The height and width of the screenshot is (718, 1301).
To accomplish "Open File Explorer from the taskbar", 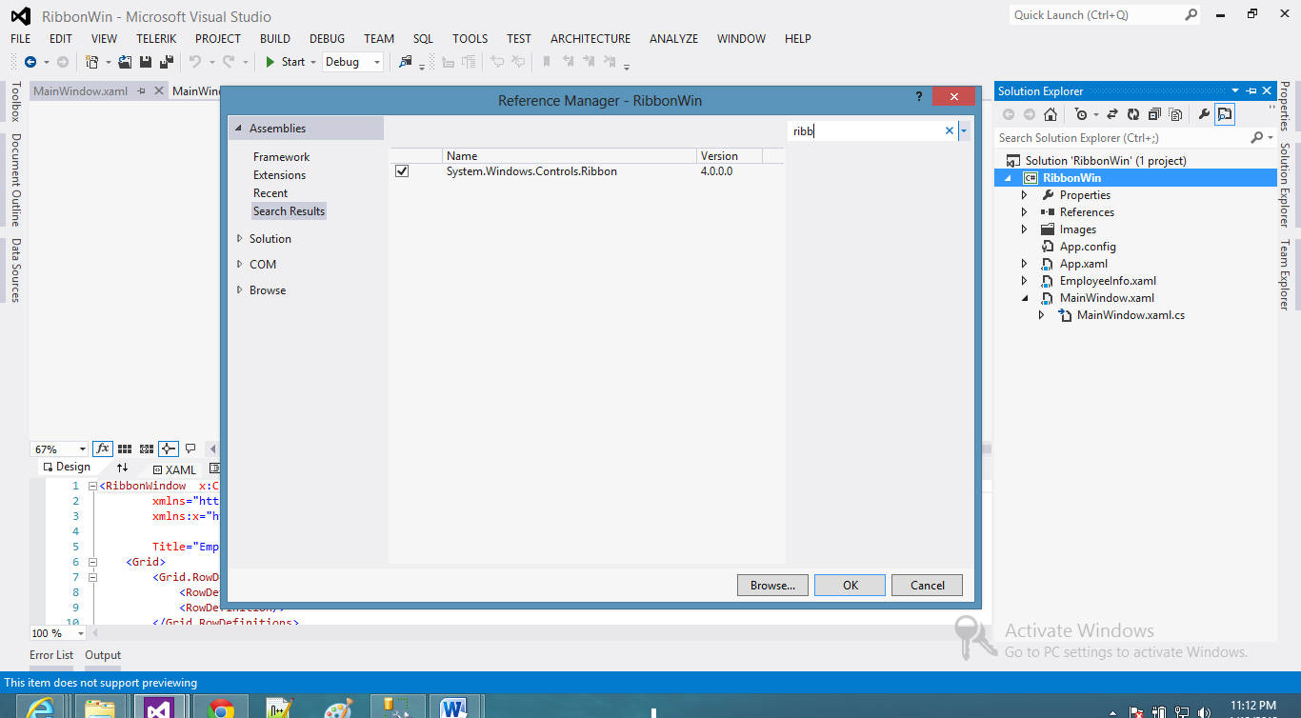I will click(x=99, y=707).
